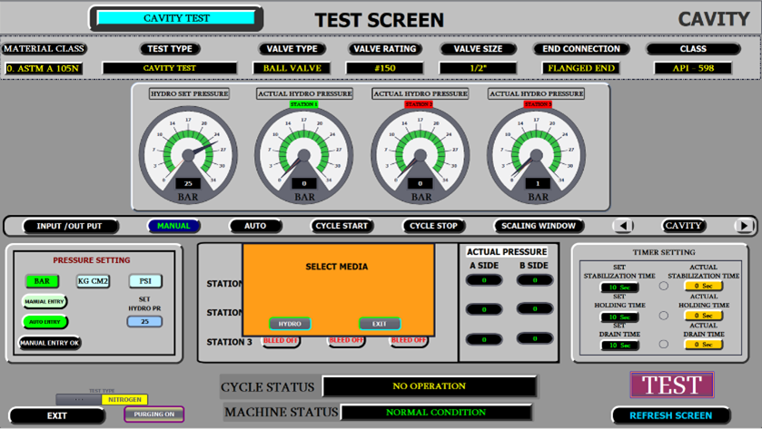Click the VALVE RATING label
762x429 pixels.
(x=385, y=49)
